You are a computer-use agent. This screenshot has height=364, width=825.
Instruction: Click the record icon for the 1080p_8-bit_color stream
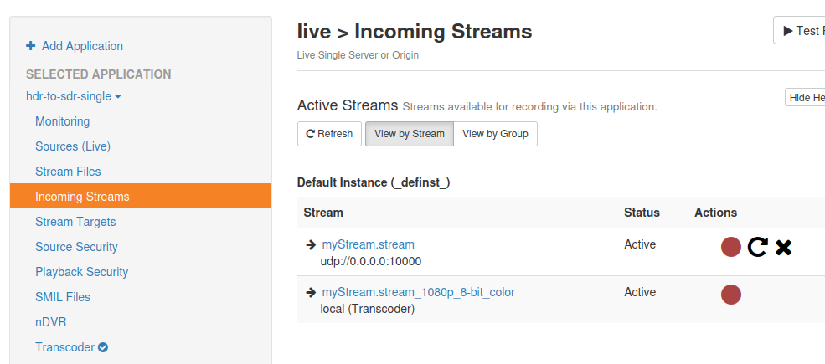(x=731, y=295)
